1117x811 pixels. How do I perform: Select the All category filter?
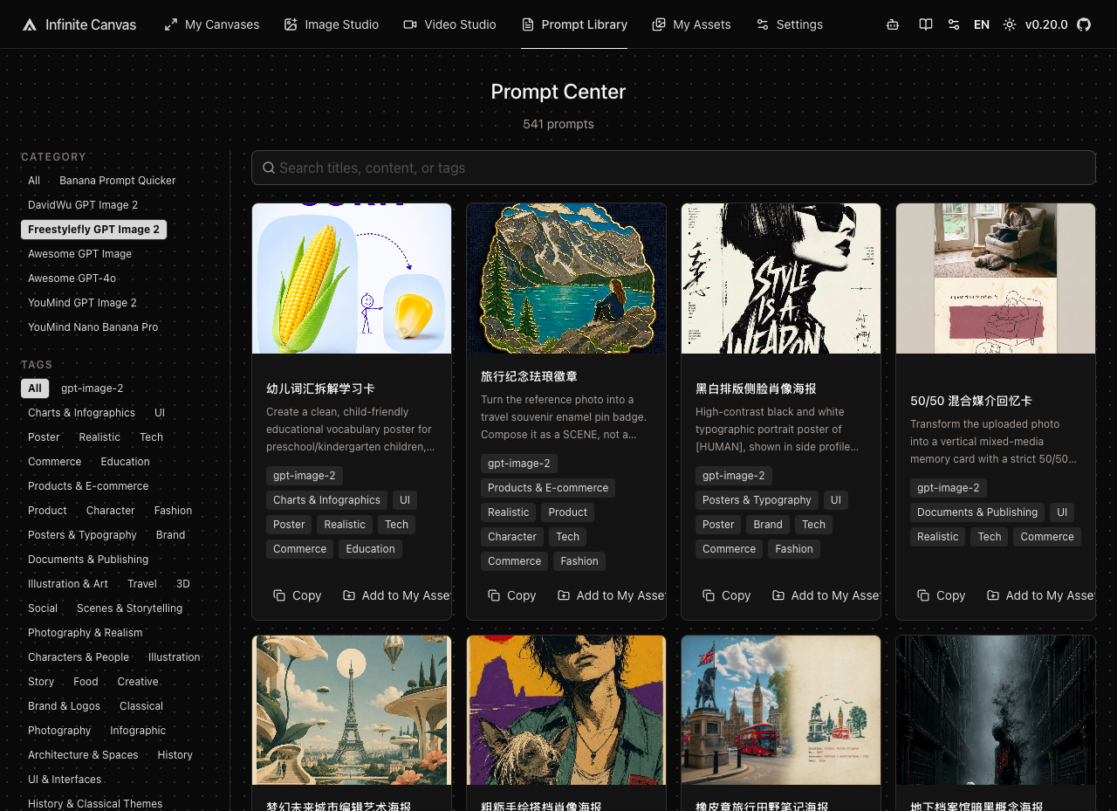click(x=34, y=181)
